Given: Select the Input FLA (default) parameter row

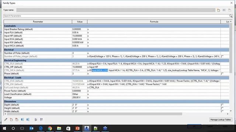Looking at the screenshot, I should tap(38, 33).
